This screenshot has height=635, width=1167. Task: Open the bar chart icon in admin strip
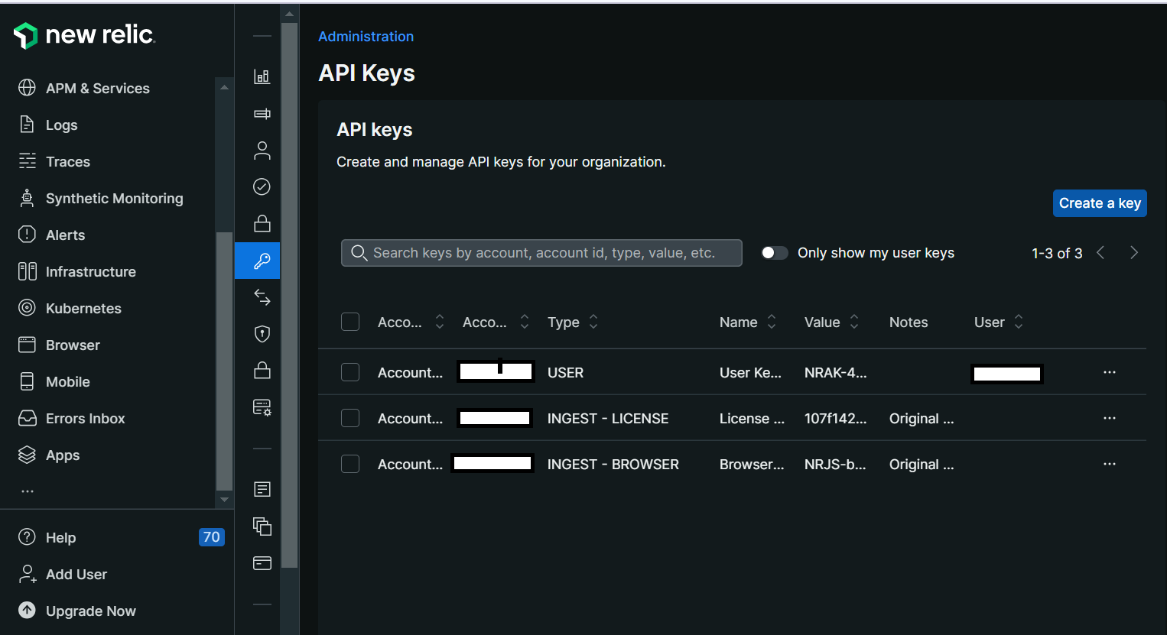(262, 76)
